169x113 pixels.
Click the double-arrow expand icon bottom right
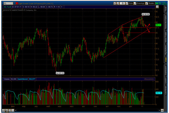162,110
